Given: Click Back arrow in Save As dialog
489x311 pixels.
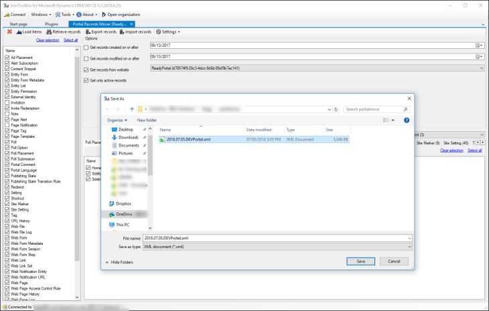Looking at the screenshot, I should (108, 109).
